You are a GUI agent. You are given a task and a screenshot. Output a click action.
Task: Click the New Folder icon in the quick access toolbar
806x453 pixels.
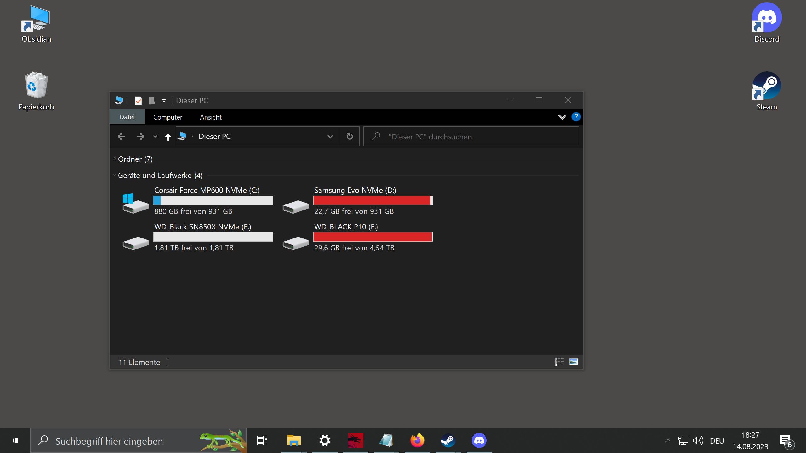[x=152, y=101]
